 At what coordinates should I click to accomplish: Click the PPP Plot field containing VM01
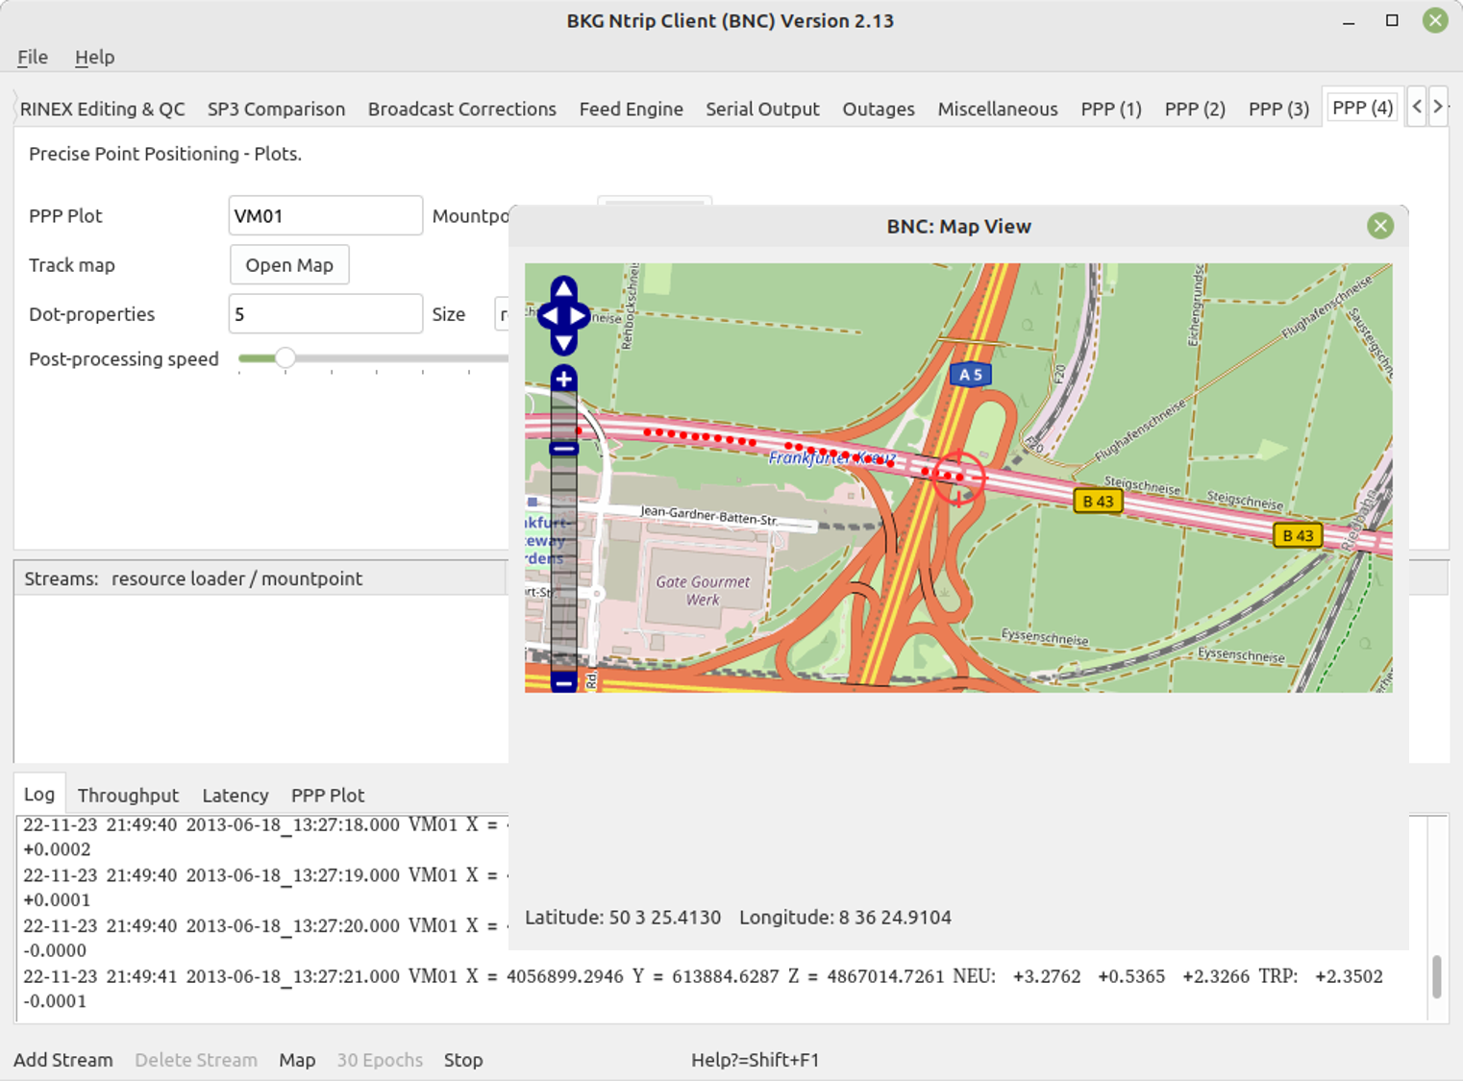(x=325, y=215)
